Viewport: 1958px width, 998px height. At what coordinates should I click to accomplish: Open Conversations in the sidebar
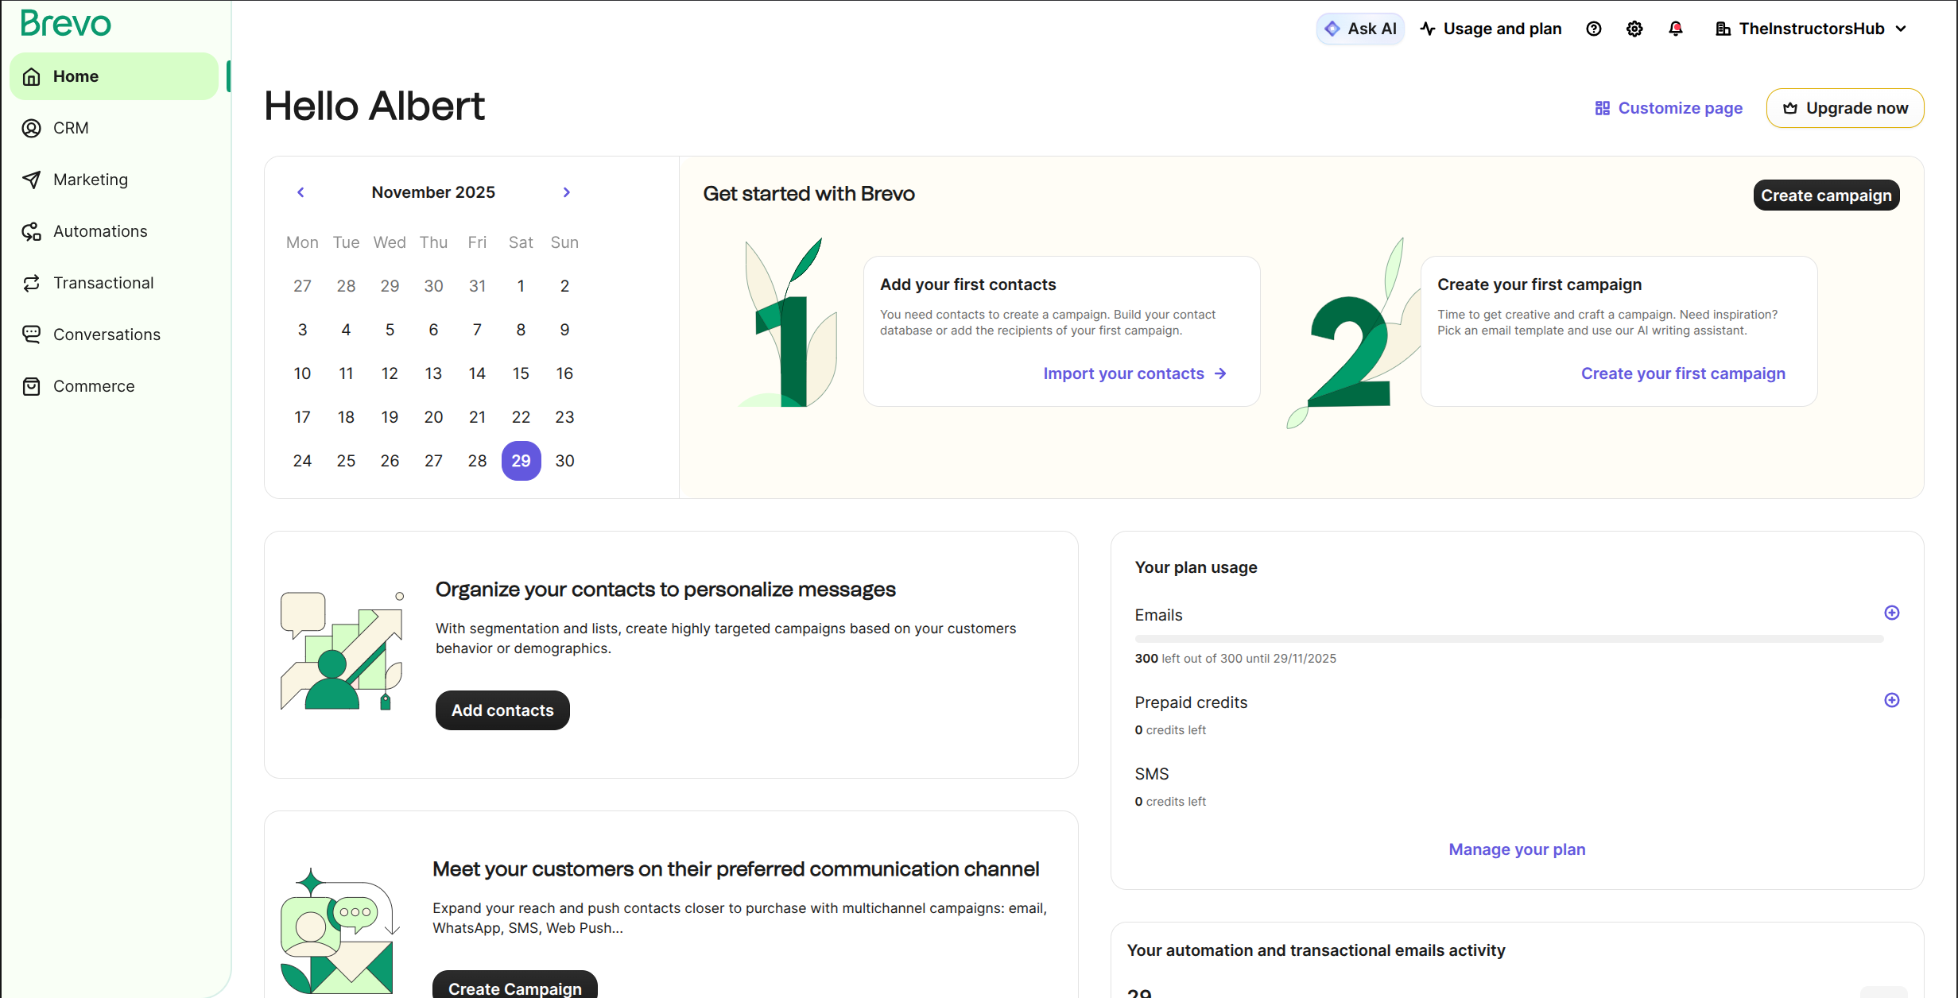[x=107, y=334]
